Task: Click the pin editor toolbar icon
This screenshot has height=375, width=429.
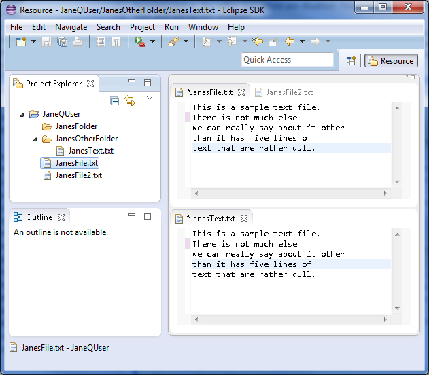Action: 273,41
